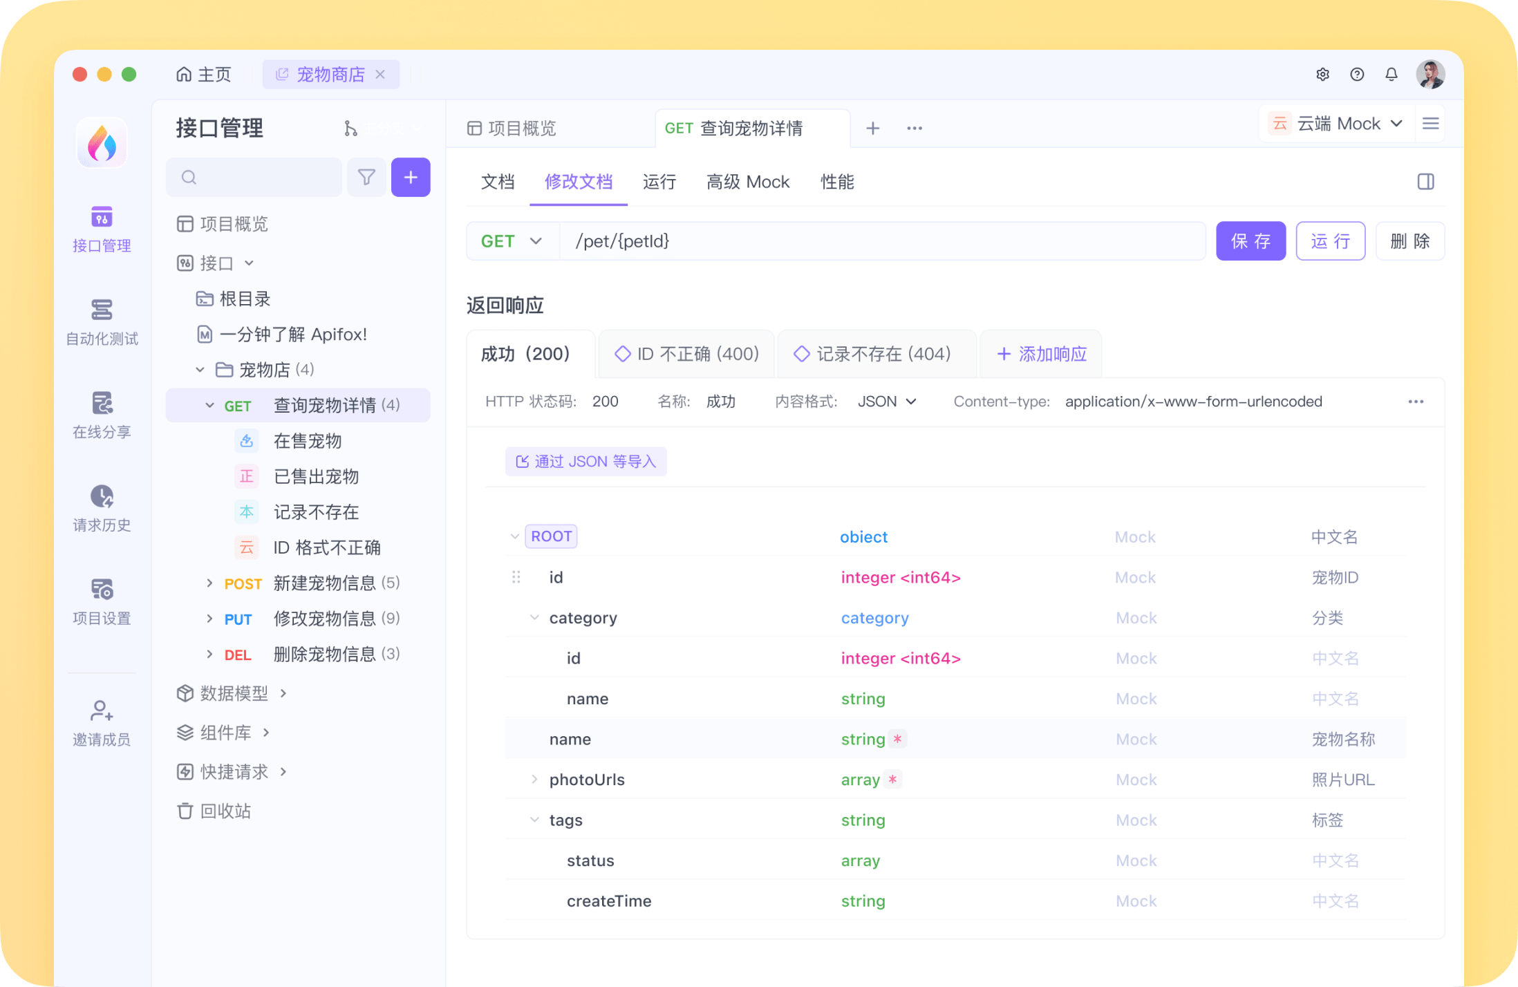
Task: Switch to the 高级 Mock tab
Action: point(748,182)
